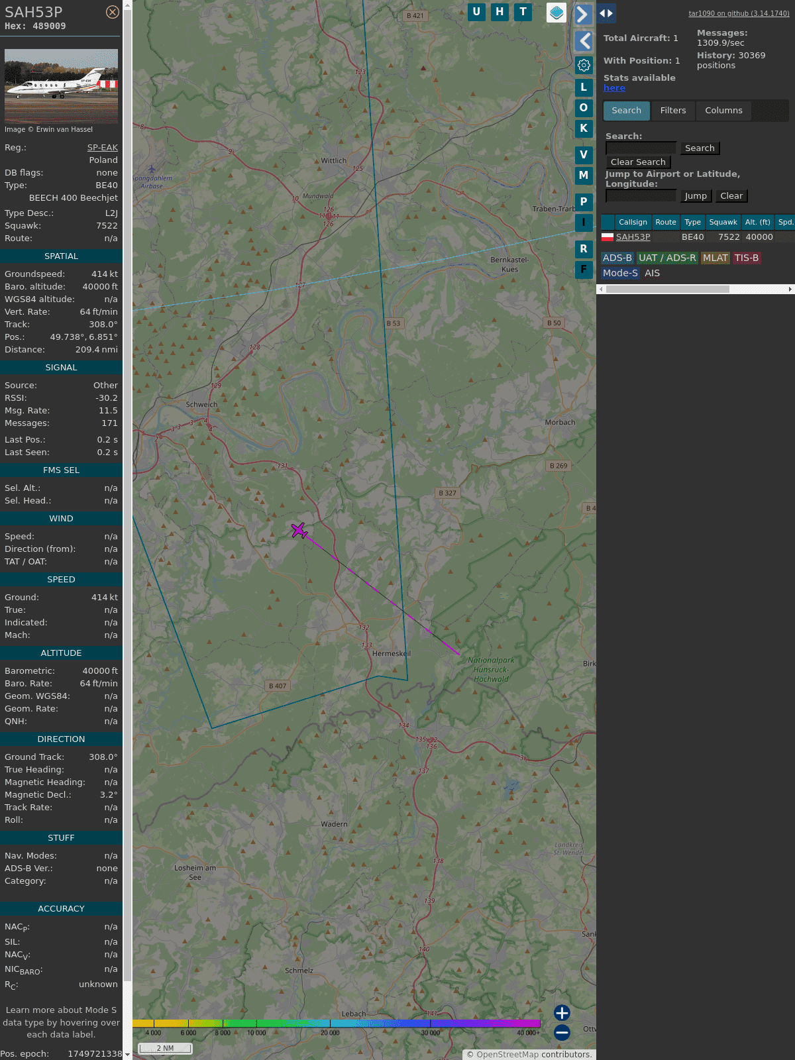
Task: Open the settings gear on the map
Action: 584,65
